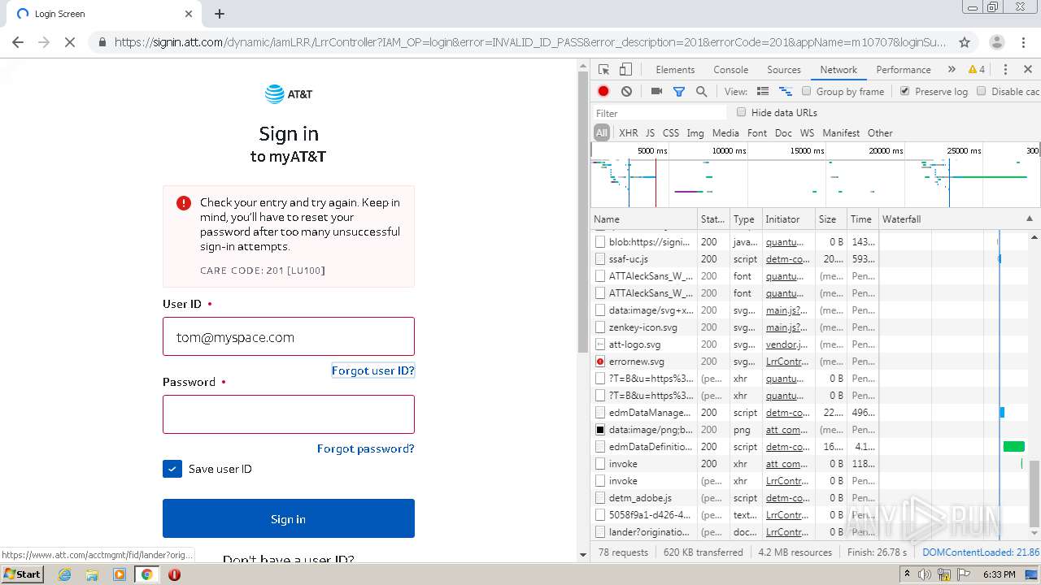This screenshot has width=1041, height=585.
Task: Open media player taskbar icon
Action: [120, 574]
